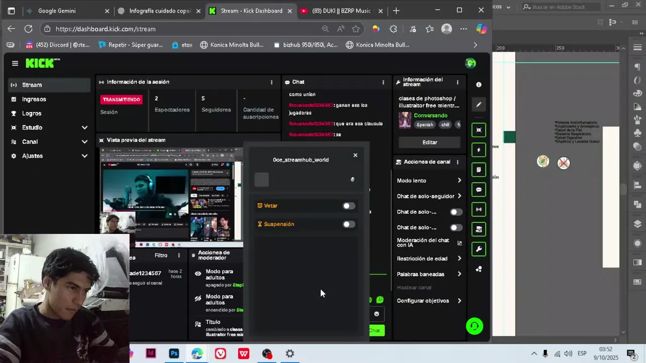
Task: Open Settings gear in taskbar
Action: coord(290,353)
